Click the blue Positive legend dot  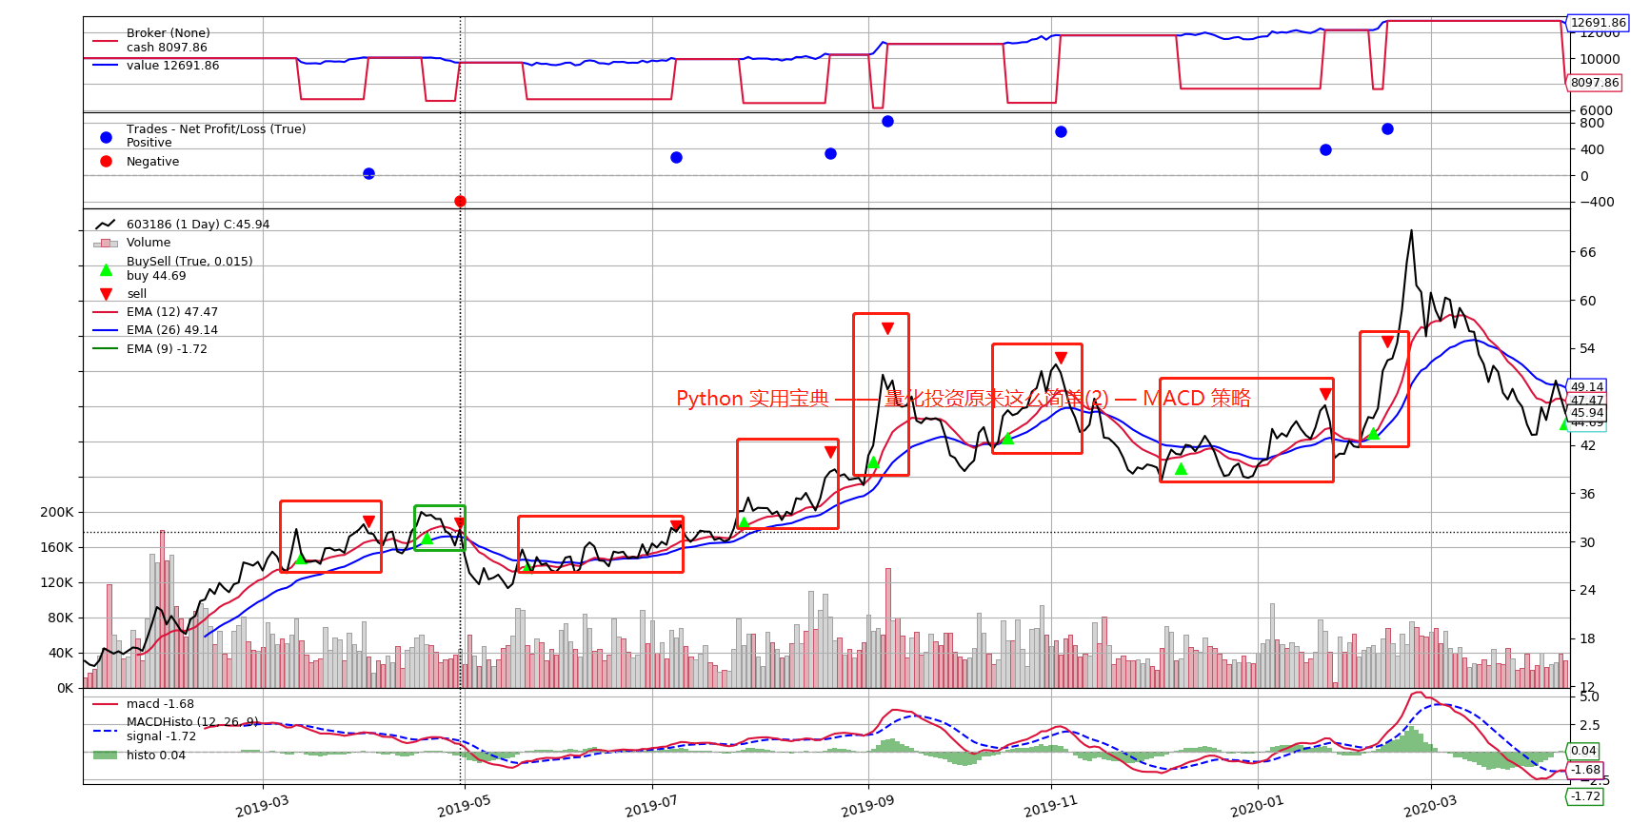coord(106,137)
